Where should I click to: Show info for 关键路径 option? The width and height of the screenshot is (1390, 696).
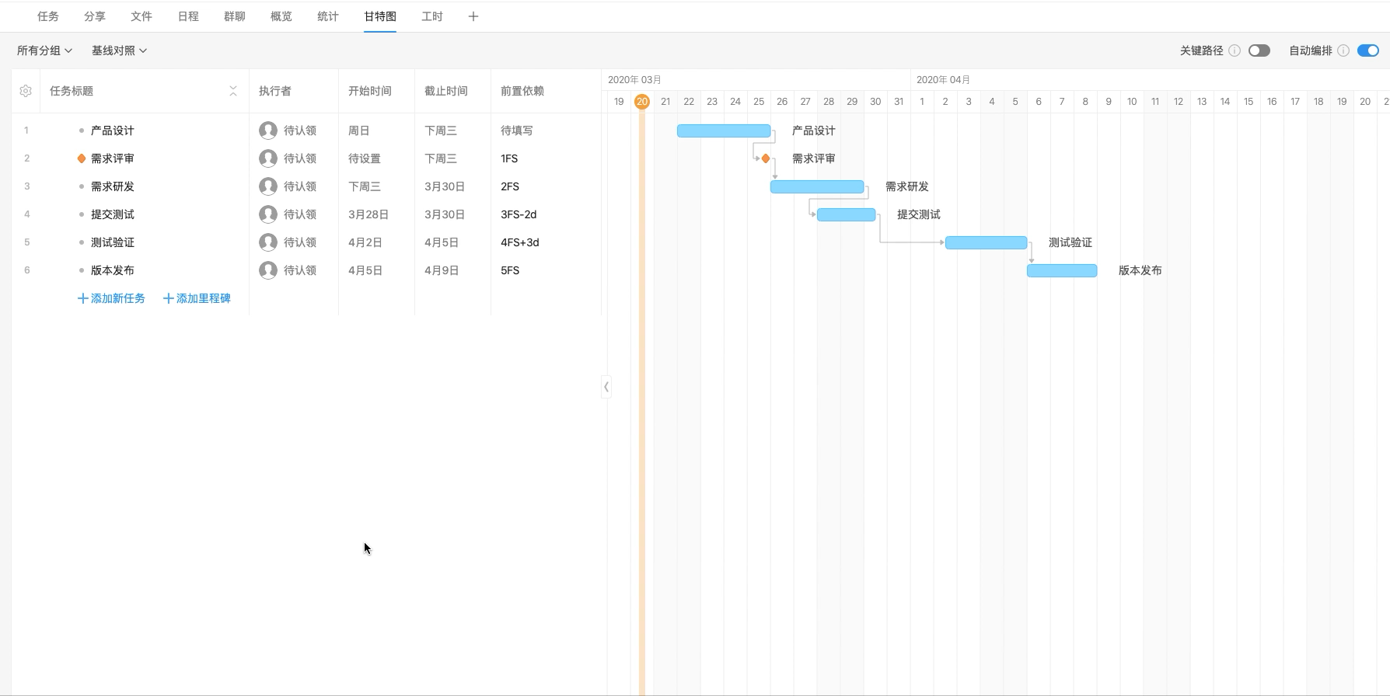coord(1235,50)
